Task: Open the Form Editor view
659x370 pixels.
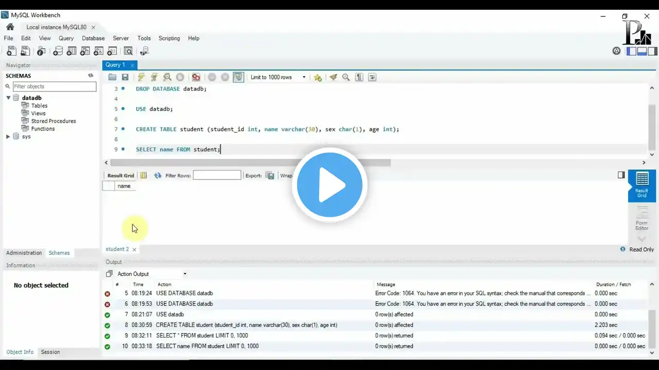Action: tap(641, 218)
